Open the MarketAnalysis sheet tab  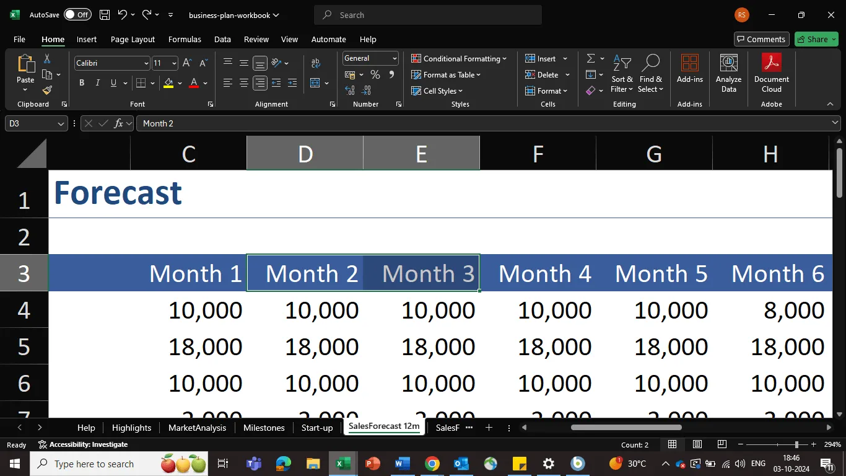[197, 428]
